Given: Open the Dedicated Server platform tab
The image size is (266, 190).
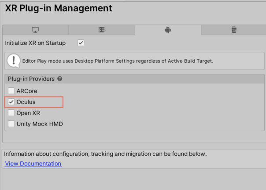Looking at the screenshot, I should [102, 30].
